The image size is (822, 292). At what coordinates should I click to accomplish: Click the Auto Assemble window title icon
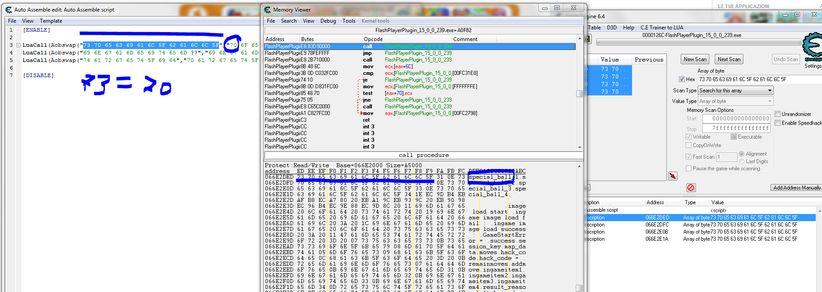(8, 10)
